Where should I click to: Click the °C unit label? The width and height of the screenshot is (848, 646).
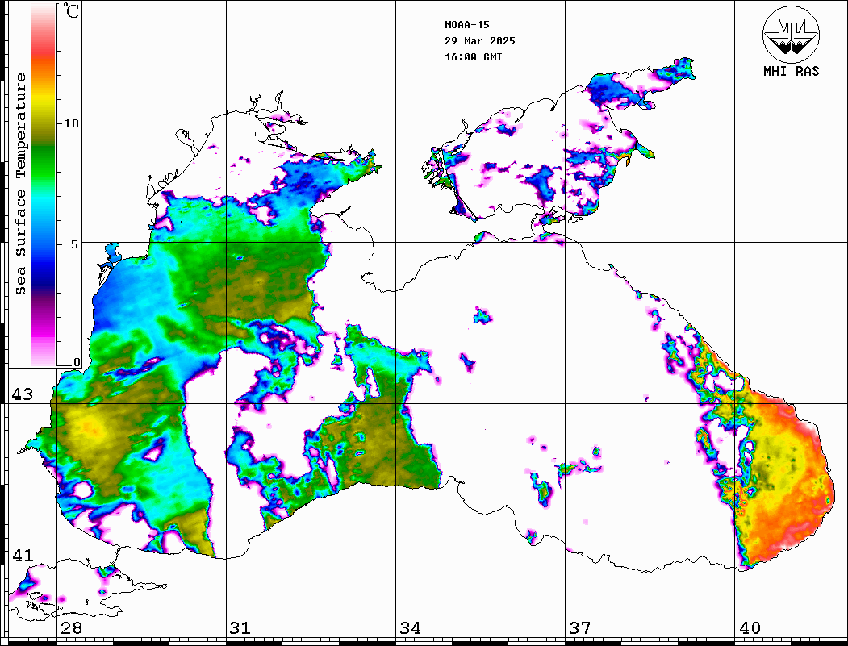pyautogui.click(x=71, y=10)
